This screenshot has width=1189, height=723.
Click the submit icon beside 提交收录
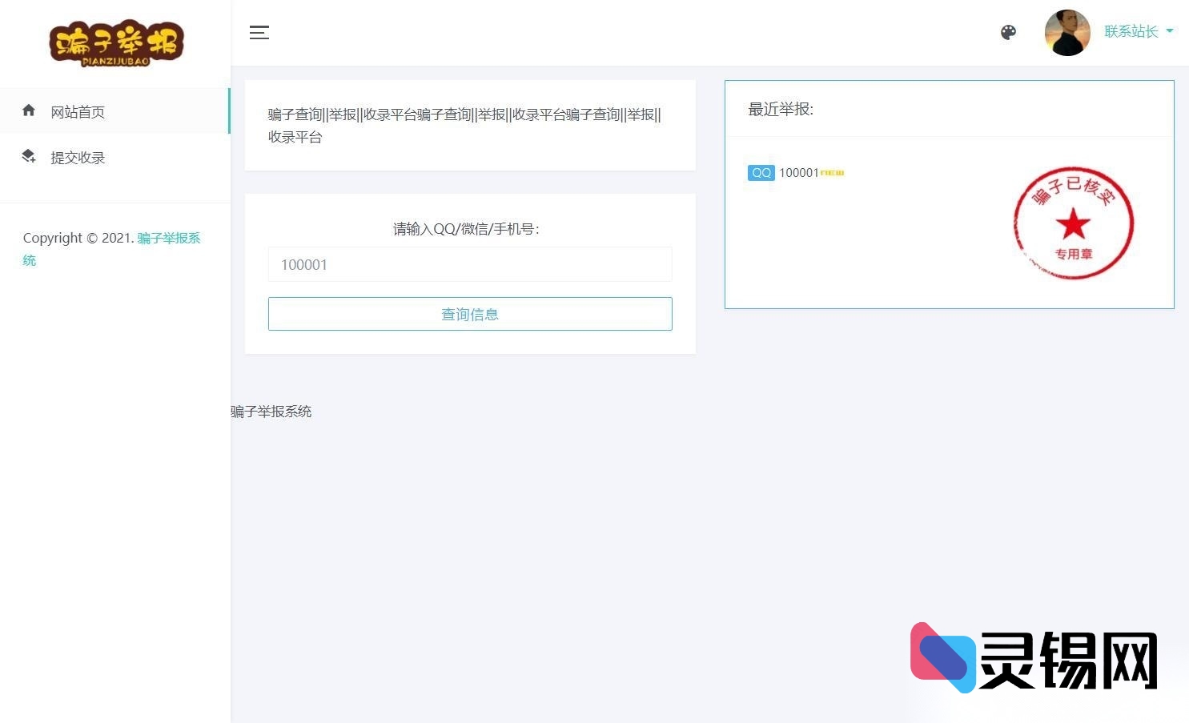(x=29, y=157)
